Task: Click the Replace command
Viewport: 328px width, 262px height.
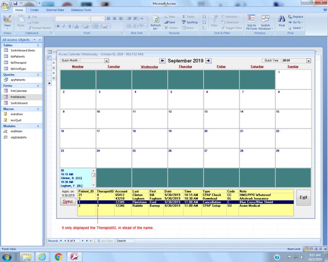Action: (x=296, y=17)
